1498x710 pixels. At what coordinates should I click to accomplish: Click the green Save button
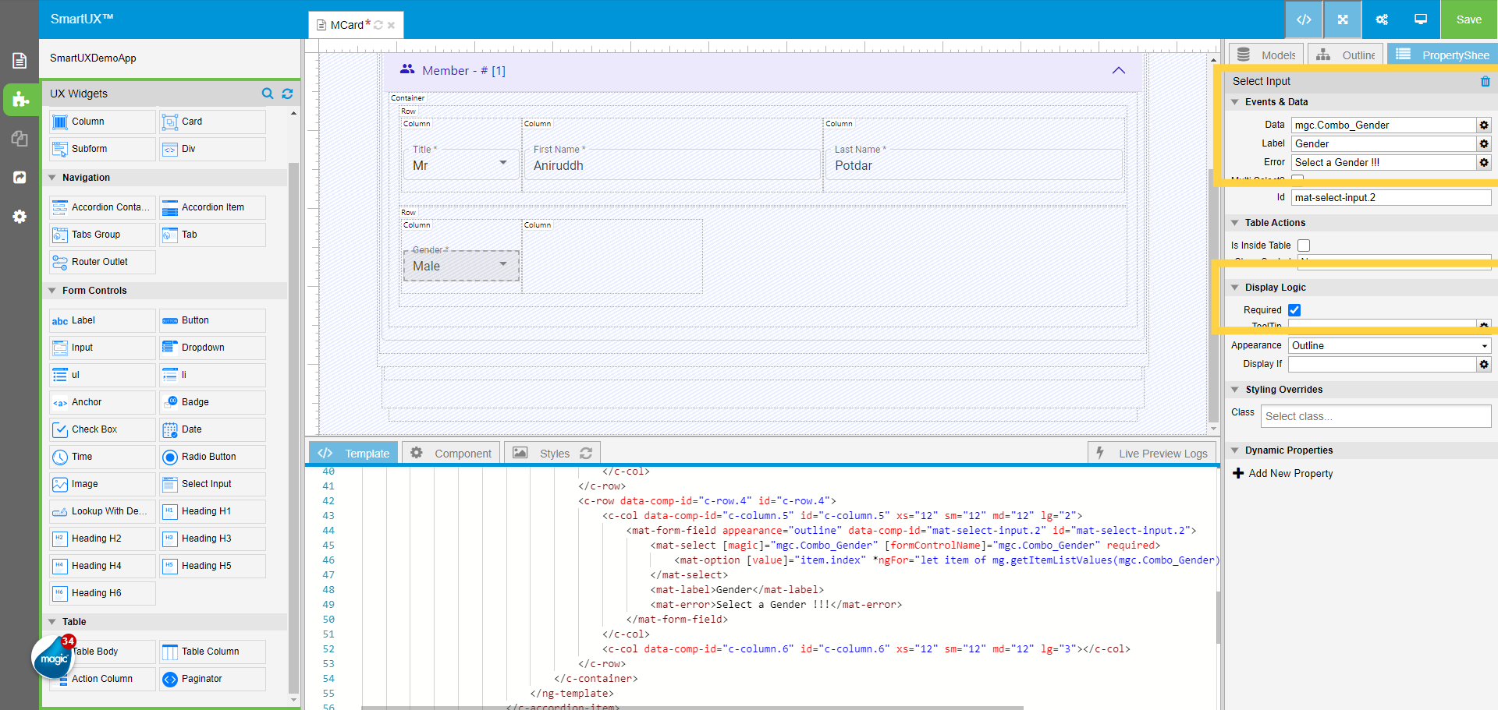point(1469,19)
